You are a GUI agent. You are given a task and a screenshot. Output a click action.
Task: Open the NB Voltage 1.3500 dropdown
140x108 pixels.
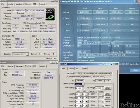tap(103, 88)
